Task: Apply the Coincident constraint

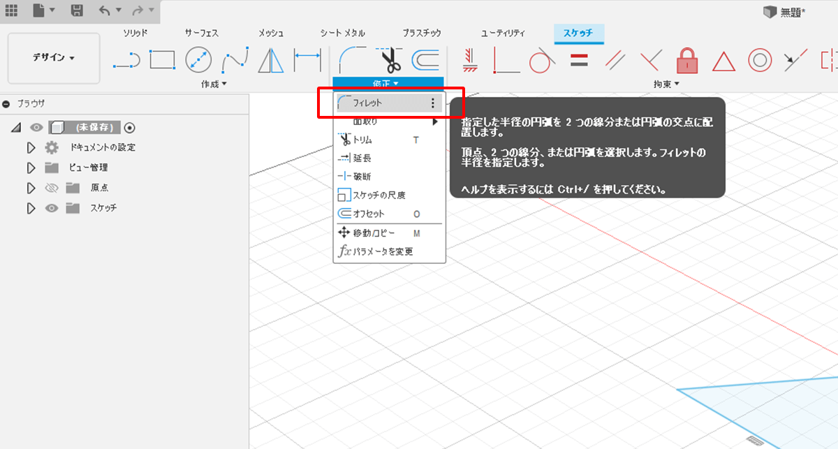Action: [x=506, y=61]
